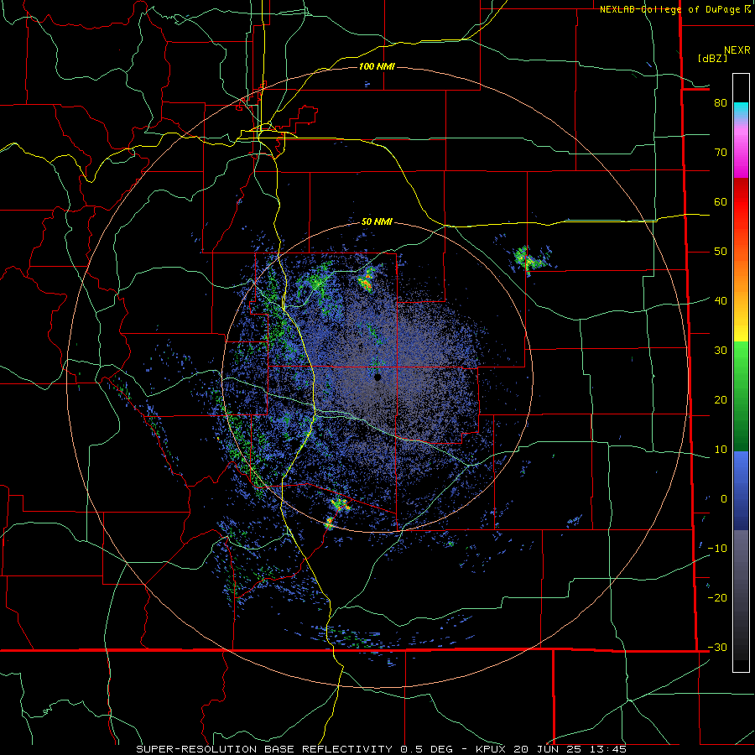Screen dimensions: 755x755
Task: Click the 40 dBZ scale value
Action: 721,301
